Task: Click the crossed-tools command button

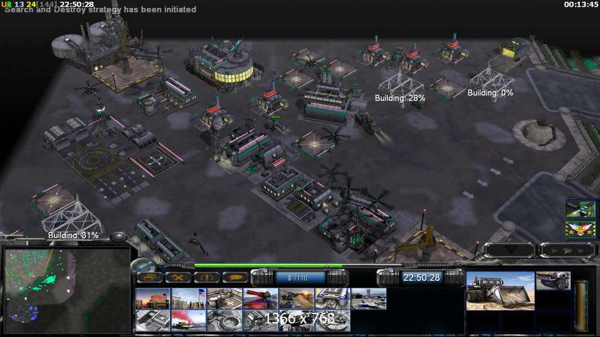Action: pos(178,277)
